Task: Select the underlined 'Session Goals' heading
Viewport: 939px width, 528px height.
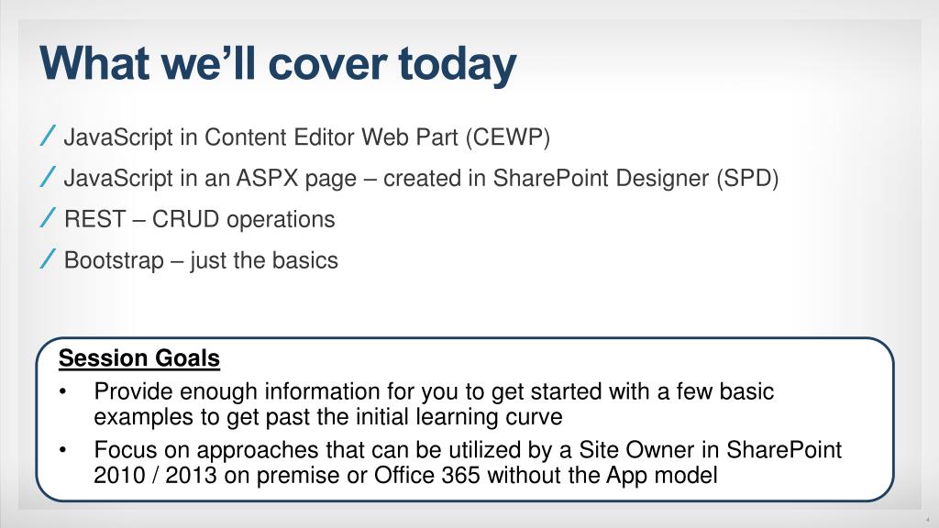Action: coord(139,358)
